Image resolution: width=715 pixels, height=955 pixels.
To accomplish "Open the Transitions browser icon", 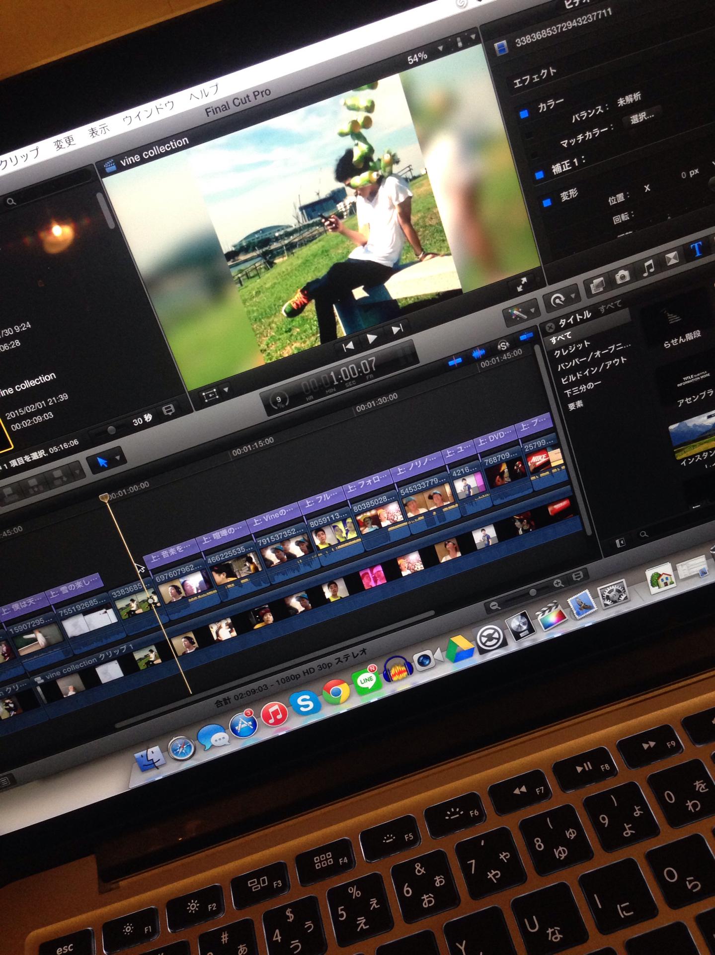I will (672, 259).
